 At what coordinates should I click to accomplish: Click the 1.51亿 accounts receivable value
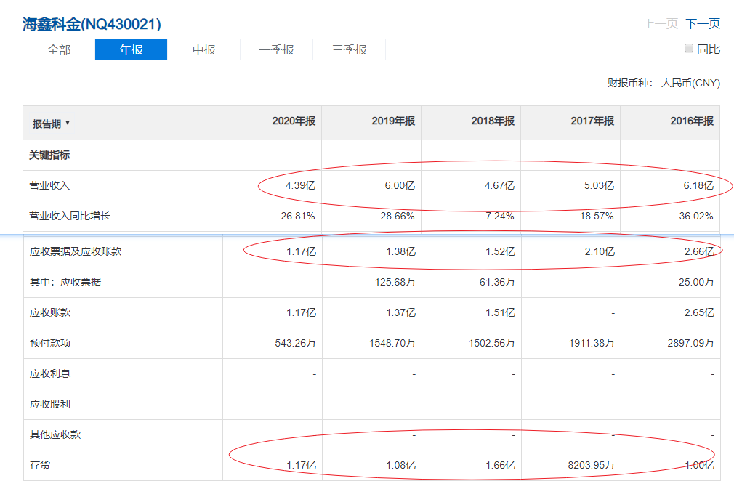coord(501,312)
